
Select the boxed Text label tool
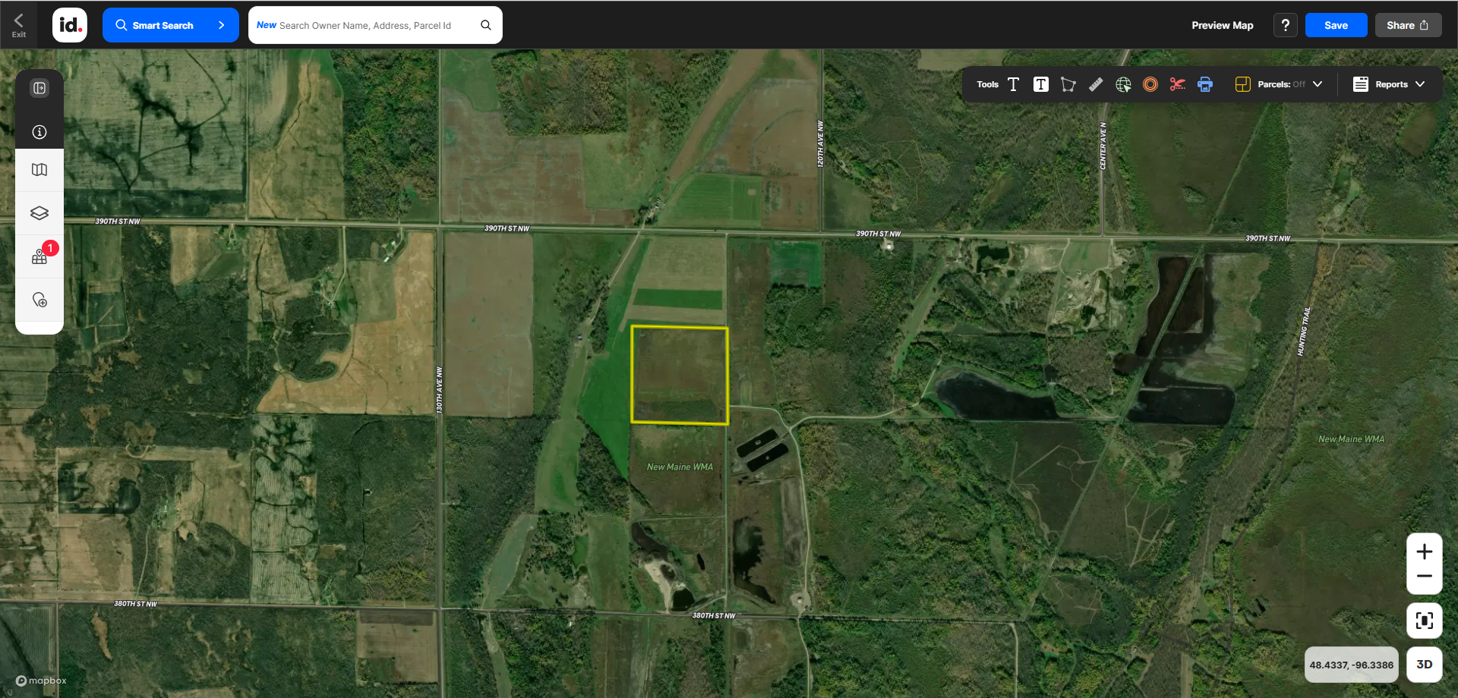[1040, 84]
